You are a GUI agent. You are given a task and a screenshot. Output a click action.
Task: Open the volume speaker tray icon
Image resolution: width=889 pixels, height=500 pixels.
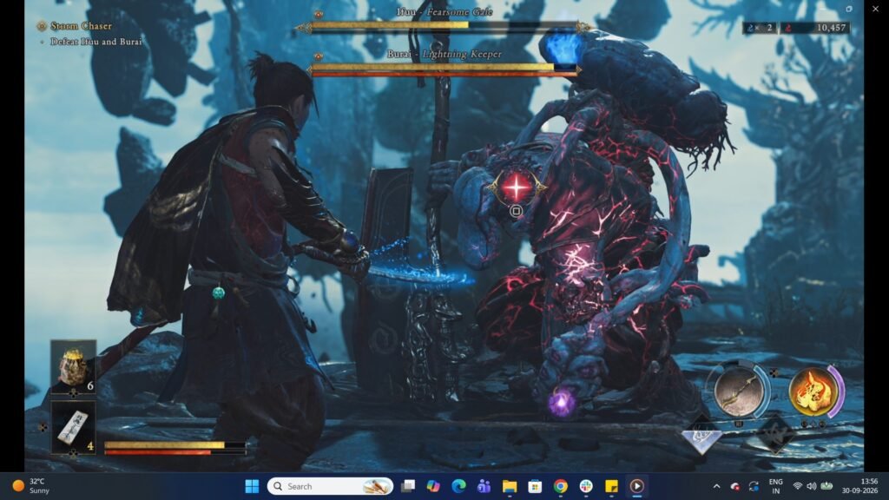(812, 486)
